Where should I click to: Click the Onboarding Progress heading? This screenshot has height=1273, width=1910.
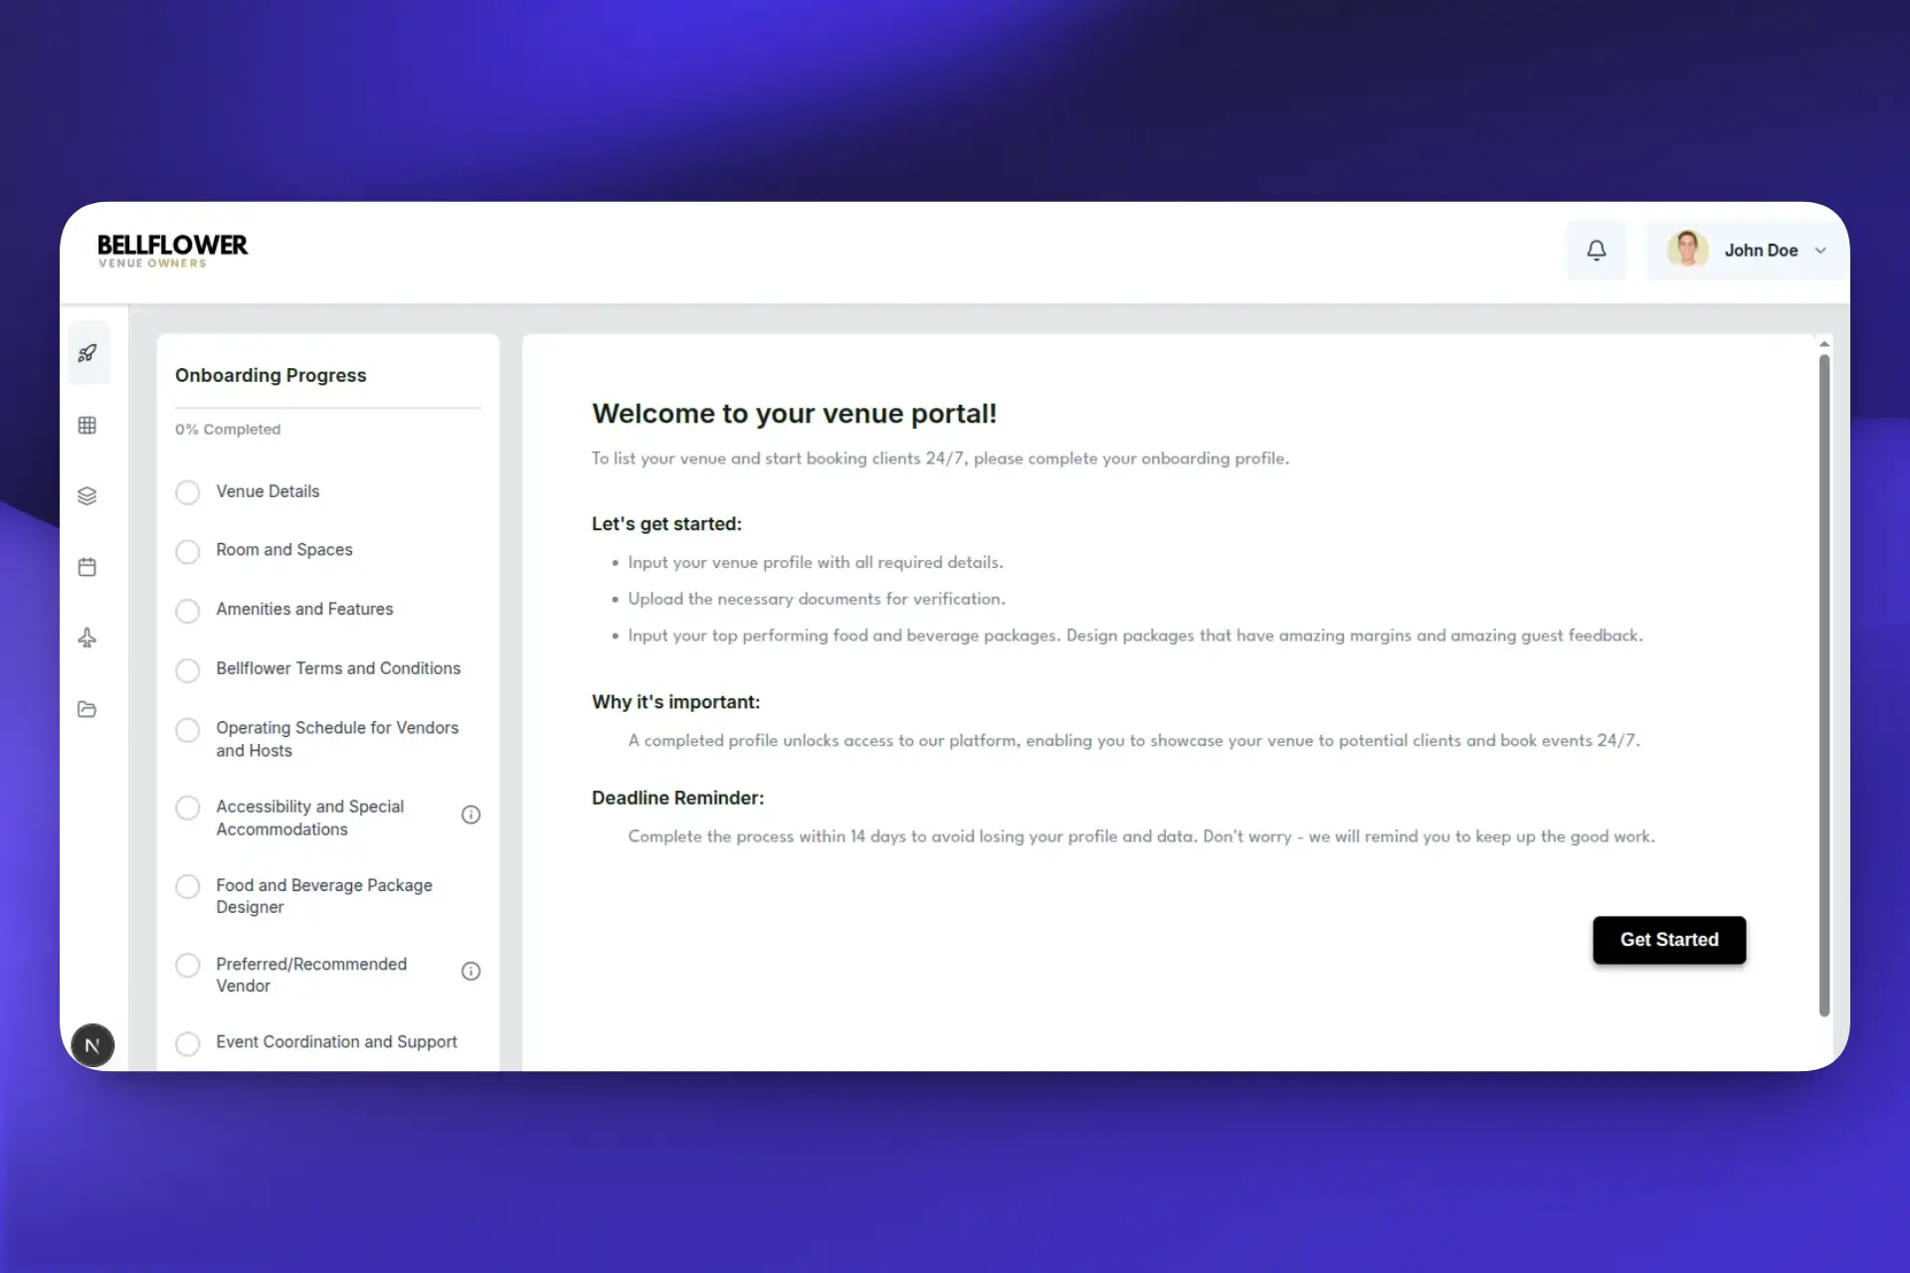point(271,375)
